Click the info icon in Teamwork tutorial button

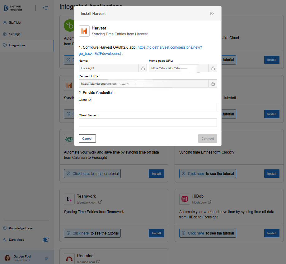point(68,233)
